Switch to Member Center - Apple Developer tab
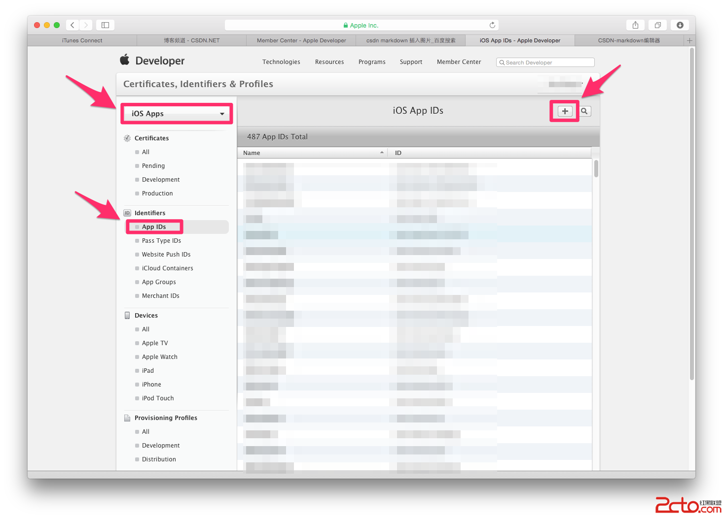This screenshot has width=723, height=518. coord(301,40)
